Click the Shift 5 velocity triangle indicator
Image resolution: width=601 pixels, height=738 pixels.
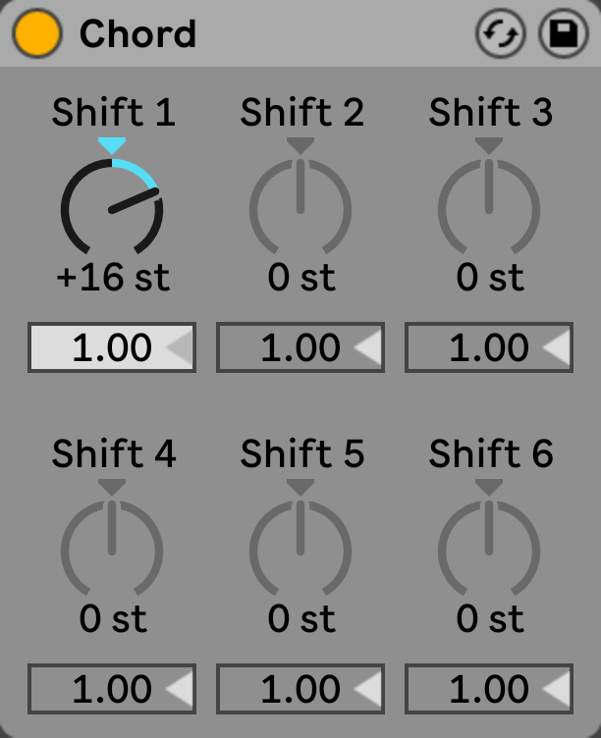[x=368, y=689]
